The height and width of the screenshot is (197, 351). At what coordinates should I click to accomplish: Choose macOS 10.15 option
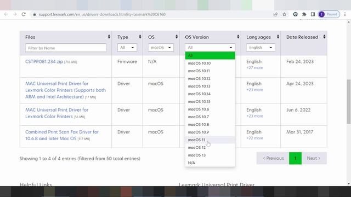coord(210,101)
